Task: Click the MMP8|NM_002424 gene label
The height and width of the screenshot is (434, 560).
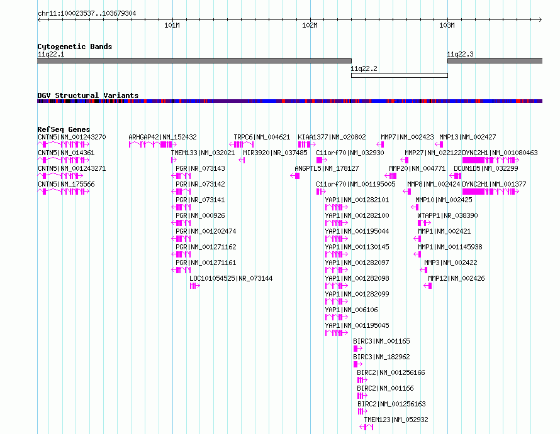Action: (x=434, y=184)
